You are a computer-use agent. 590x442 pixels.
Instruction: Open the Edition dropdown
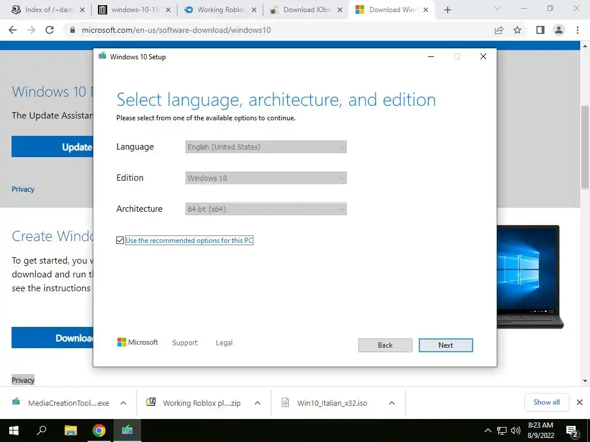tap(266, 178)
